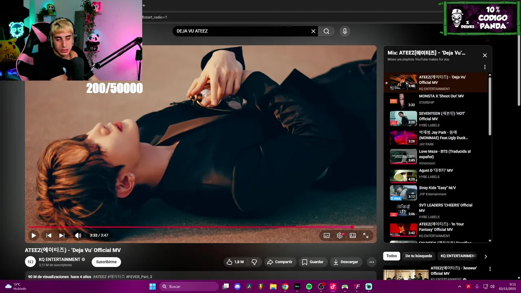Like the video (1,8 M)
This screenshot has height=293, width=521.
pyautogui.click(x=235, y=262)
